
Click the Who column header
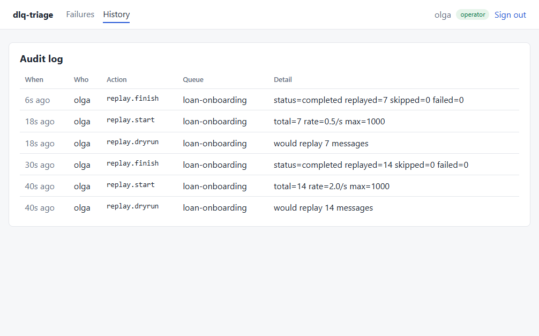pyautogui.click(x=81, y=79)
